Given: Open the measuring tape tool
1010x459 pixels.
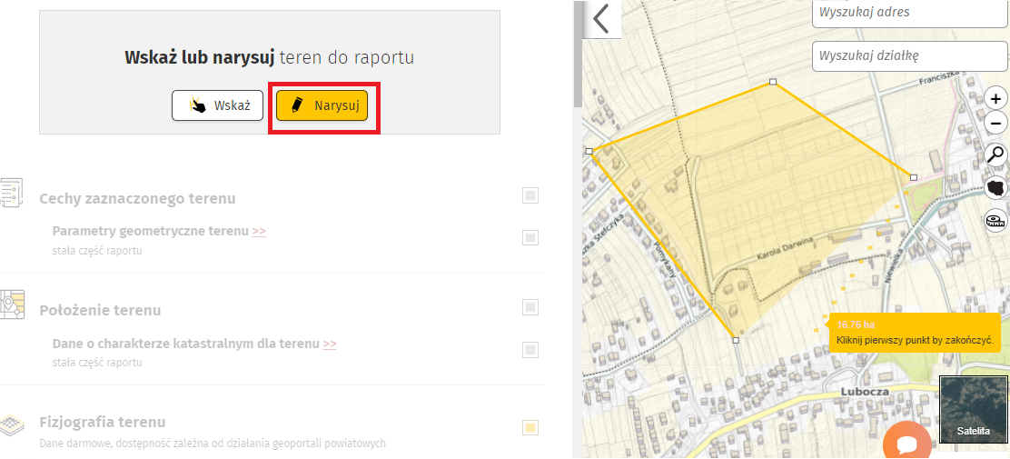Looking at the screenshot, I should [996, 220].
